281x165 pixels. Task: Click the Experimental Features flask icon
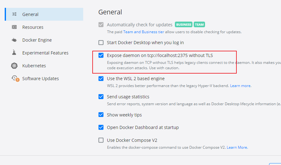[x=14, y=53]
